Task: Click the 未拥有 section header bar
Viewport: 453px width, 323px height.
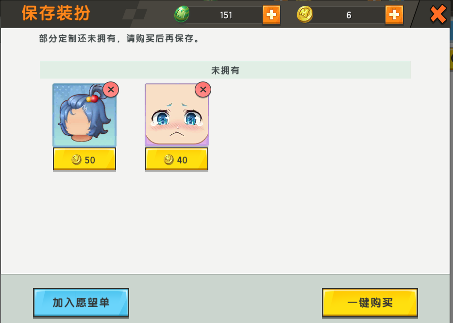Action: tap(225, 70)
